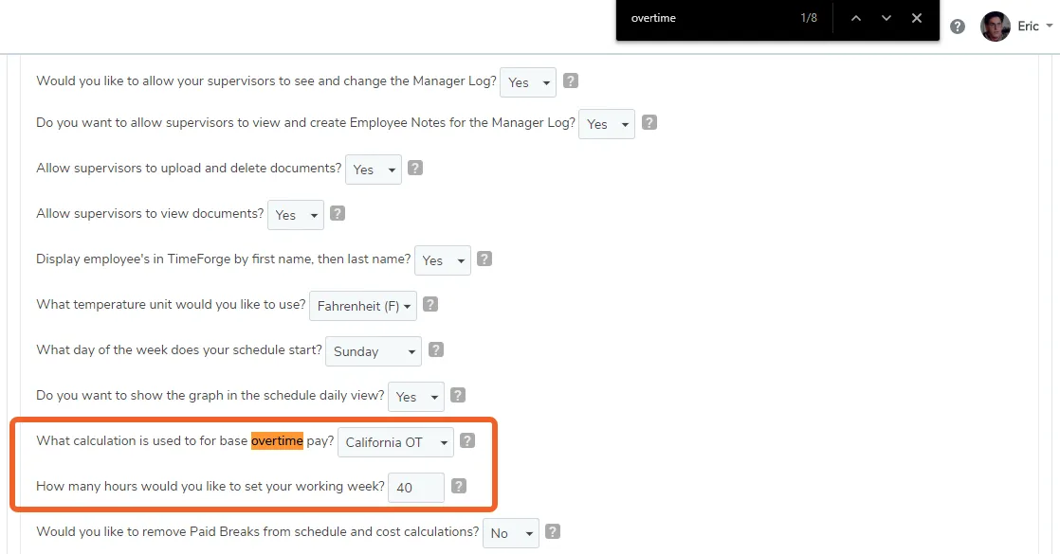
Task: Open Manager Log supervisors Yes dropdown
Action: pyautogui.click(x=528, y=82)
